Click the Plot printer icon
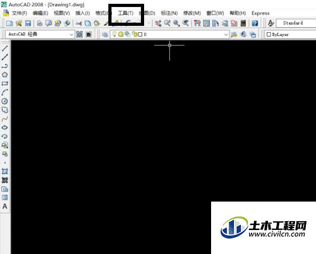The image size is (316, 254). (40, 23)
